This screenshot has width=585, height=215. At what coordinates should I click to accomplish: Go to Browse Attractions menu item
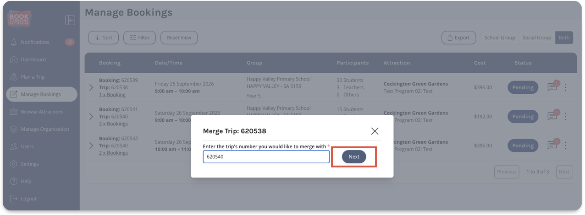tap(42, 112)
